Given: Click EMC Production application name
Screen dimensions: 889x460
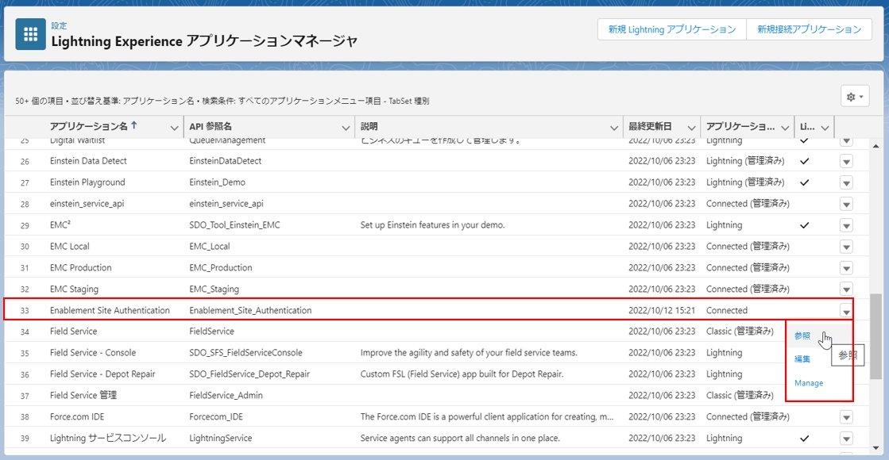Looking at the screenshot, I should [x=80, y=267].
